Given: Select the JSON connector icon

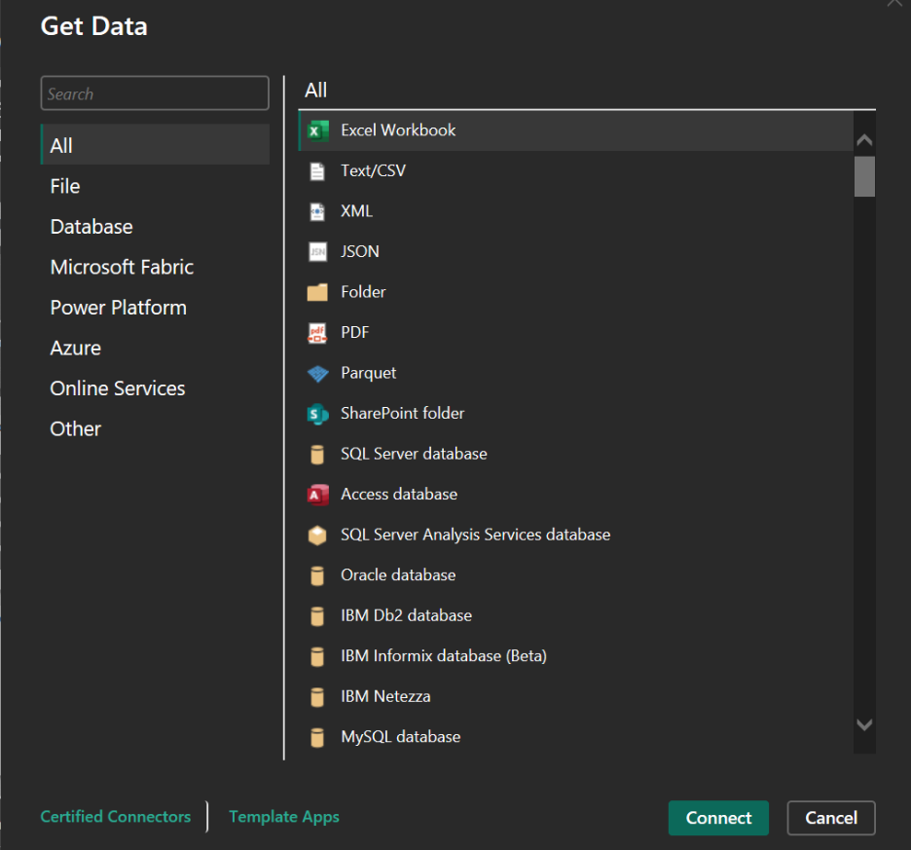Looking at the screenshot, I should click(x=317, y=252).
